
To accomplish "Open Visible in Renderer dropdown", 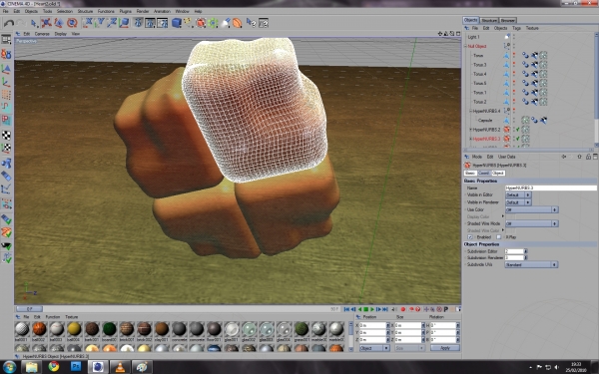I will [x=518, y=202].
